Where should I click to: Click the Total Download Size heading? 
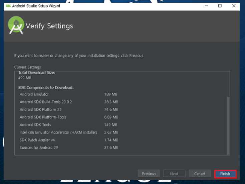point(37,73)
